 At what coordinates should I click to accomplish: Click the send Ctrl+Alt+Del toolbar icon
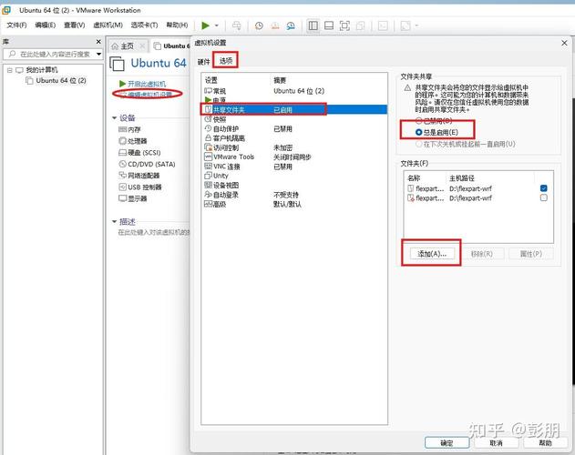(x=237, y=25)
